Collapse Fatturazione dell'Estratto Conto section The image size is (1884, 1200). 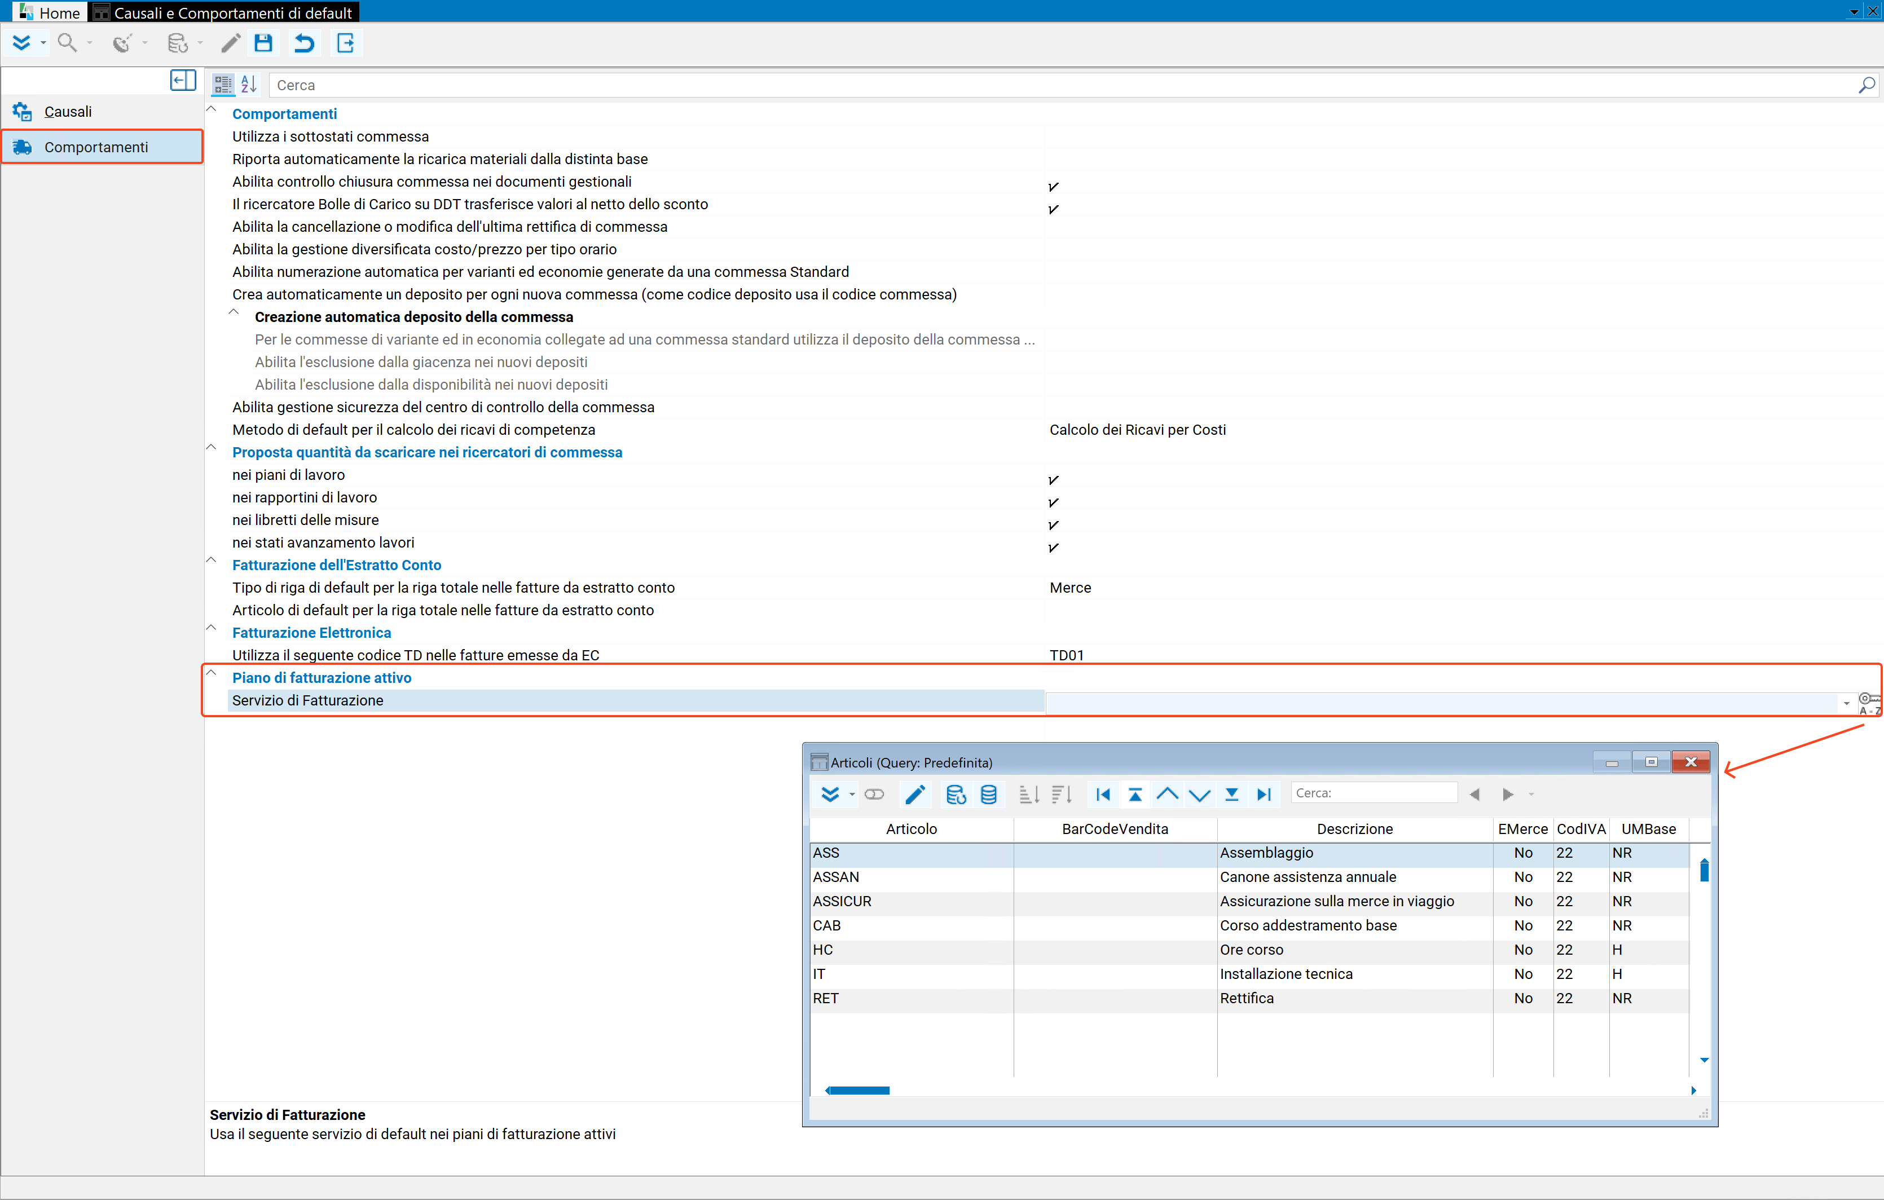point(212,560)
